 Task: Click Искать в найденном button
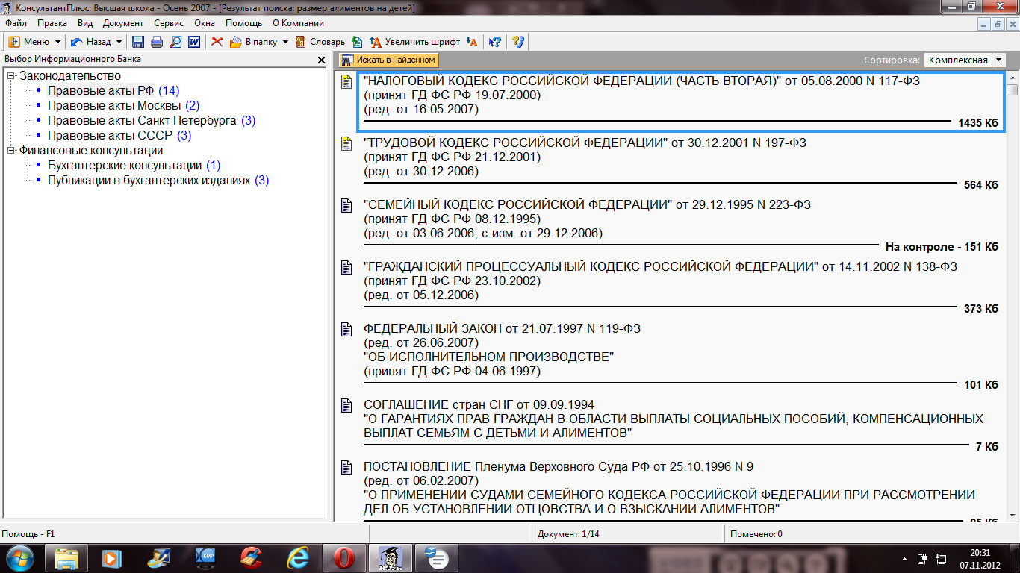coord(389,60)
